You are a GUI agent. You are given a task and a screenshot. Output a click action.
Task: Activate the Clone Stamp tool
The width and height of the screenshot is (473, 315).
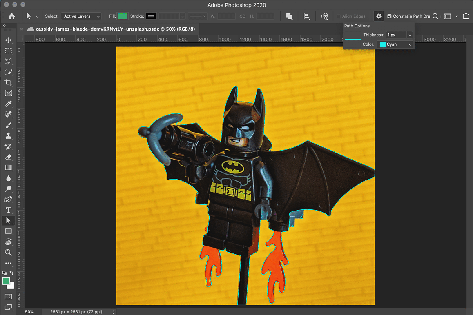pos(8,135)
